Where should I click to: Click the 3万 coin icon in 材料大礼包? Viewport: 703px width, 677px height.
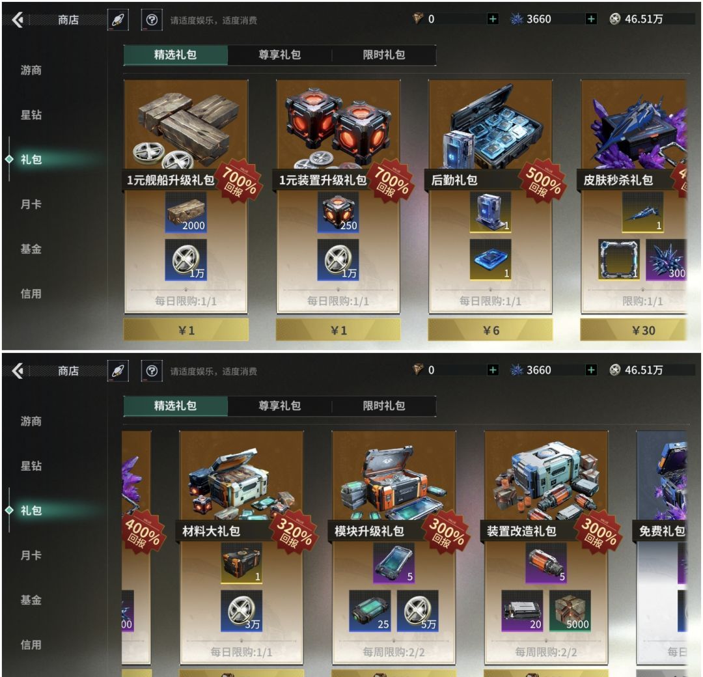click(x=241, y=611)
